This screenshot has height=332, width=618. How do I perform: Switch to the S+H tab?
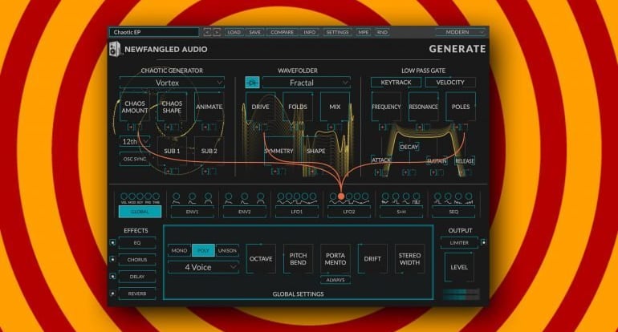[x=401, y=212]
